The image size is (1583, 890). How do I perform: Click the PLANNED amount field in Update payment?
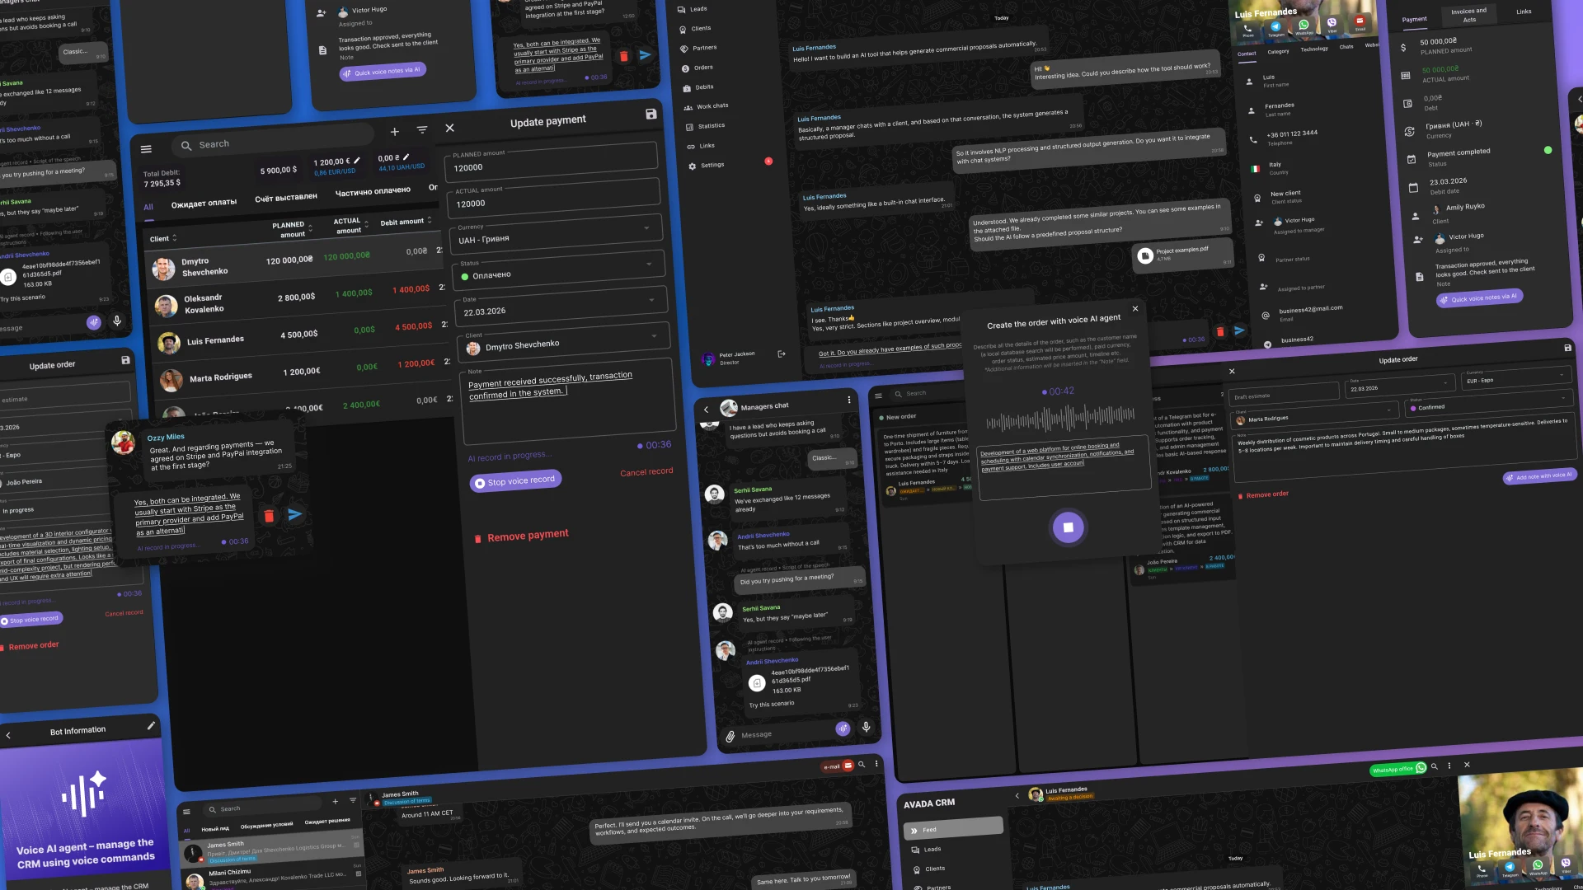coord(551,162)
